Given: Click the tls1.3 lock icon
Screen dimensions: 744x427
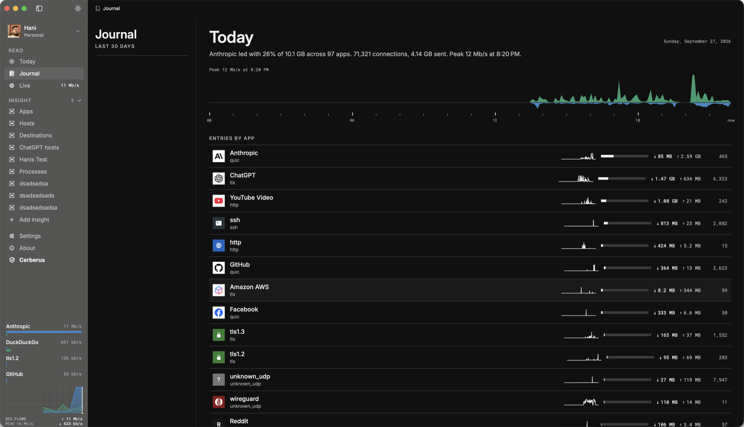Looking at the screenshot, I should click(219, 335).
